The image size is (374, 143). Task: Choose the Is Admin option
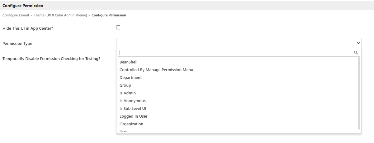127,93
